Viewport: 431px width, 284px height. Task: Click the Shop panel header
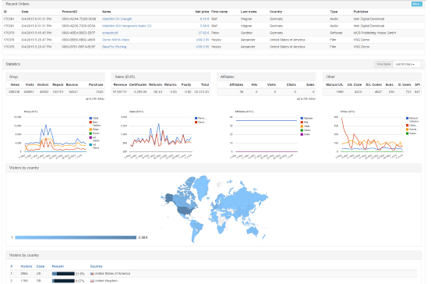point(55,76)
